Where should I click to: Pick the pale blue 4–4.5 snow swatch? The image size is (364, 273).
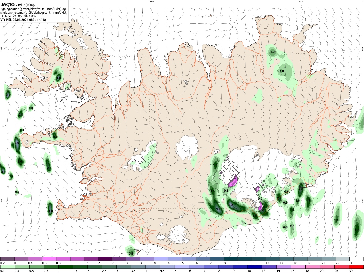[x=161, y=259]
